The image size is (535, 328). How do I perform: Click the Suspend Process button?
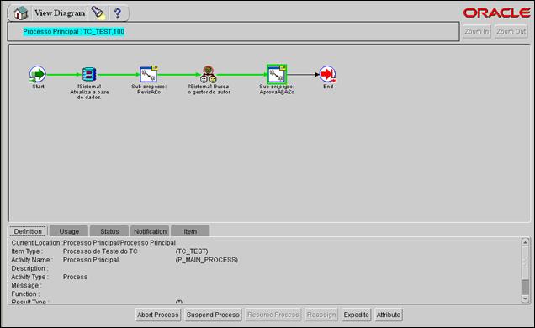[213, 315]
